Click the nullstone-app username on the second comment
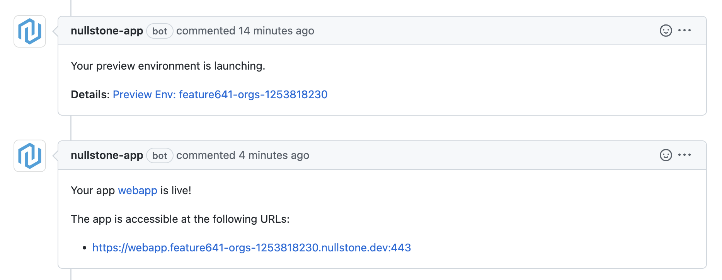The width and height of the screenshot is (722, 280). point(107,155)
